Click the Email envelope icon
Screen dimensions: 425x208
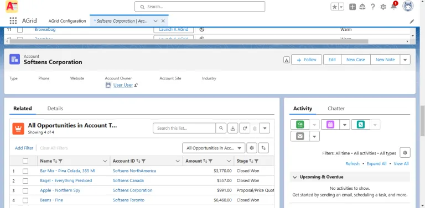click(x=300, y=136)
